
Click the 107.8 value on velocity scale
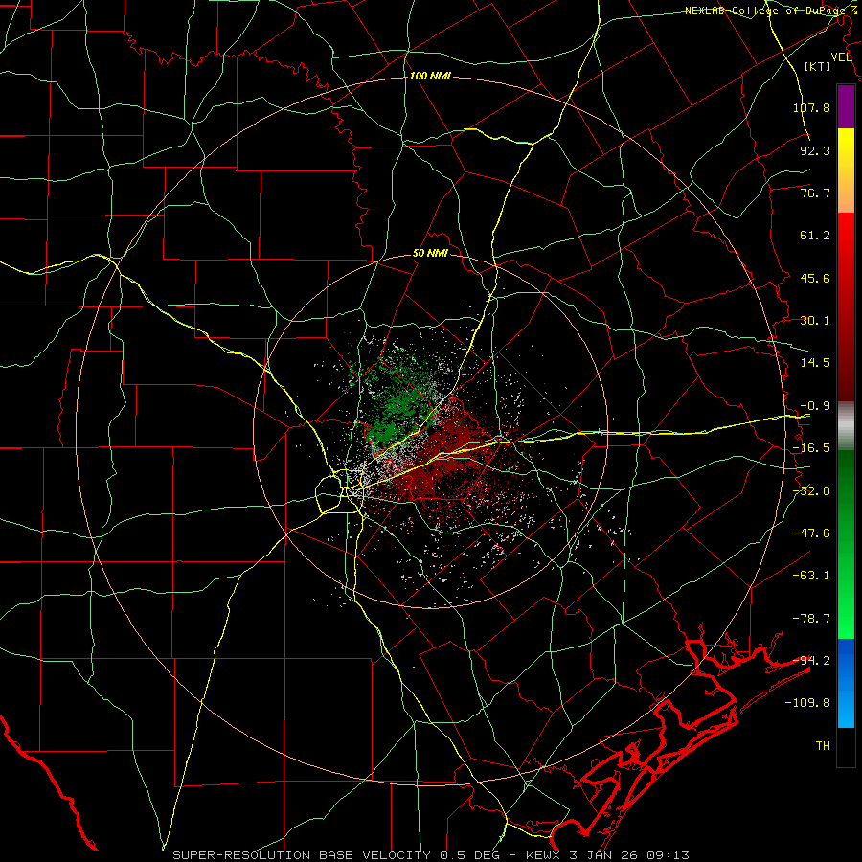tap(811, 107)
